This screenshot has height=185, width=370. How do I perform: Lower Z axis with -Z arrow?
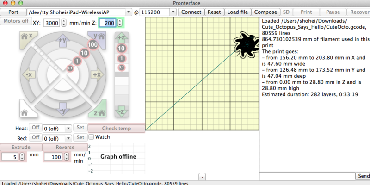point(122,111)
